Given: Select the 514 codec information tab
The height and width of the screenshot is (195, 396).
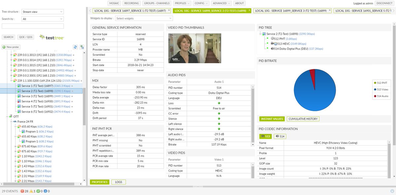Looking at the screenshot, I should pyautogui.click(x=280, y=136).
